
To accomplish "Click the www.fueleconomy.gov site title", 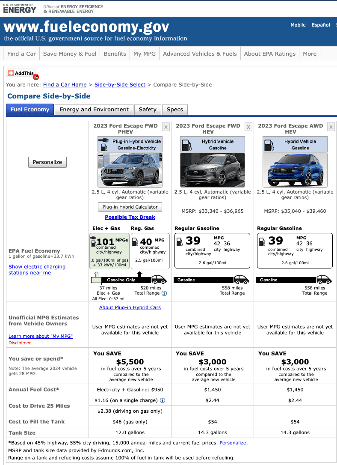I will click(86, 27).
